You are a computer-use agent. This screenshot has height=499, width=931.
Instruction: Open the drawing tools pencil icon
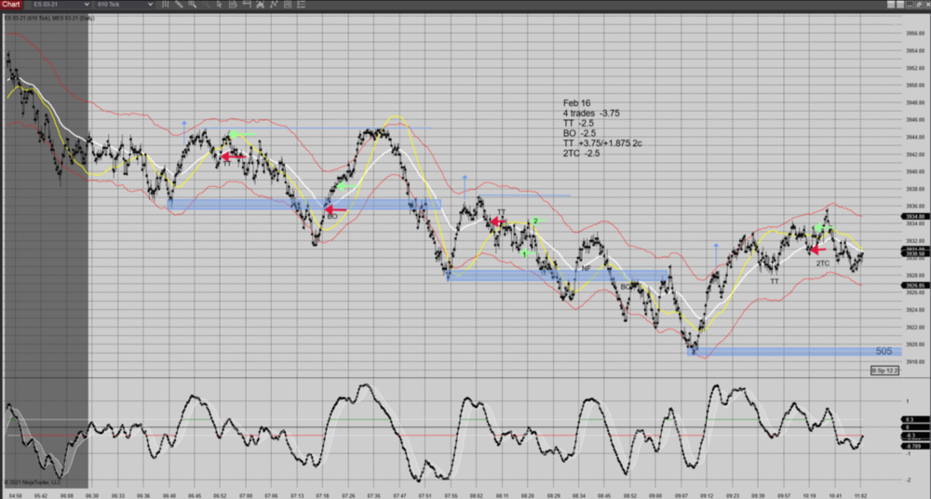pos(179,5)
